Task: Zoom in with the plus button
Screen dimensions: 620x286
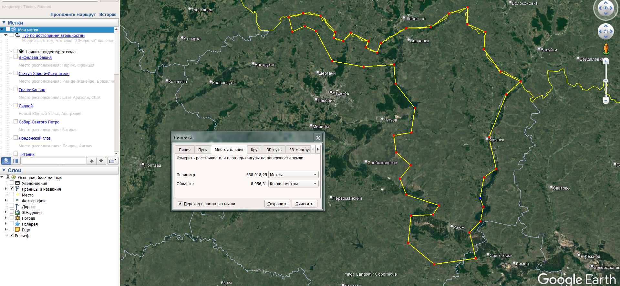Action: pos(606,61)
